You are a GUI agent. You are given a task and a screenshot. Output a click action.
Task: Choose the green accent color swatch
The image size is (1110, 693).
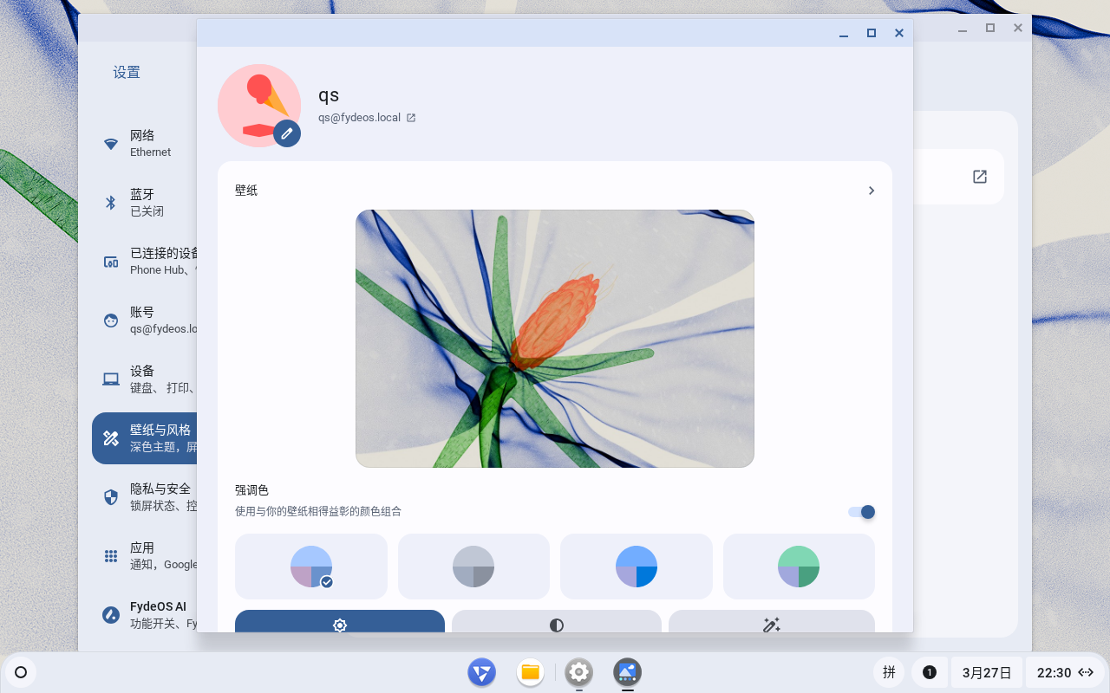pos(799,567)
